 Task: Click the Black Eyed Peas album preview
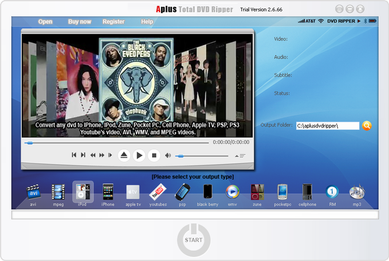click(136, 80)
